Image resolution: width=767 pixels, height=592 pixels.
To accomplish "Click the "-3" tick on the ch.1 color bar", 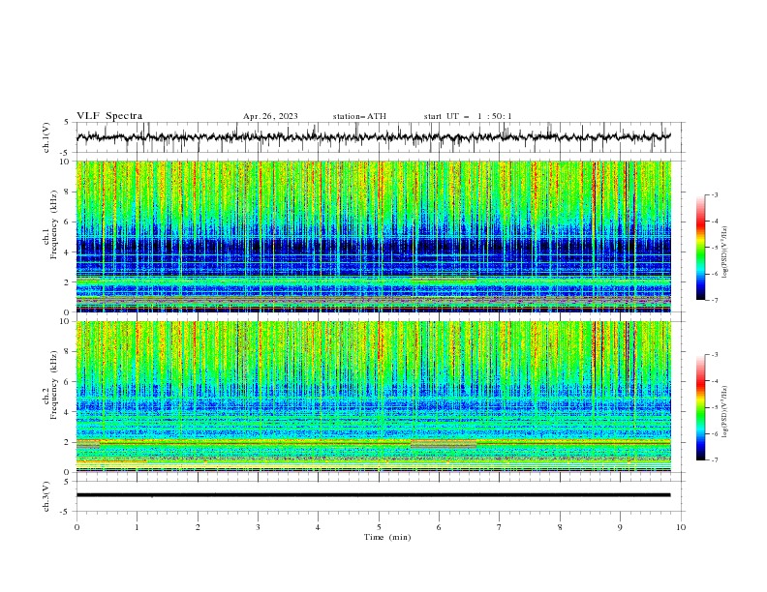I will tap(714, 194).
